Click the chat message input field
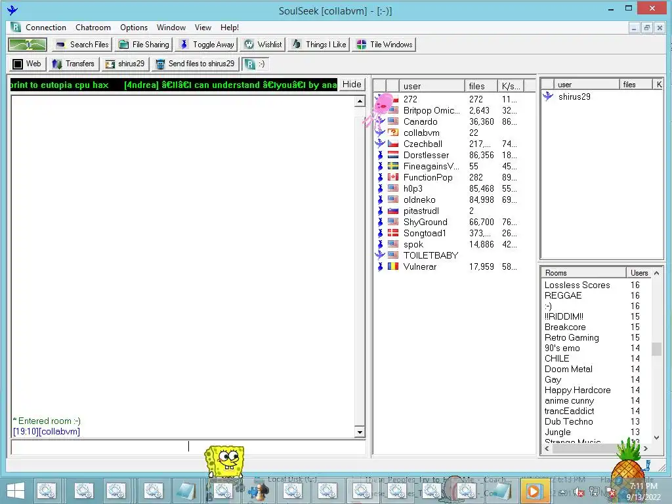The width and height of the screenshot is (672, 504). [x=188, y=446]
